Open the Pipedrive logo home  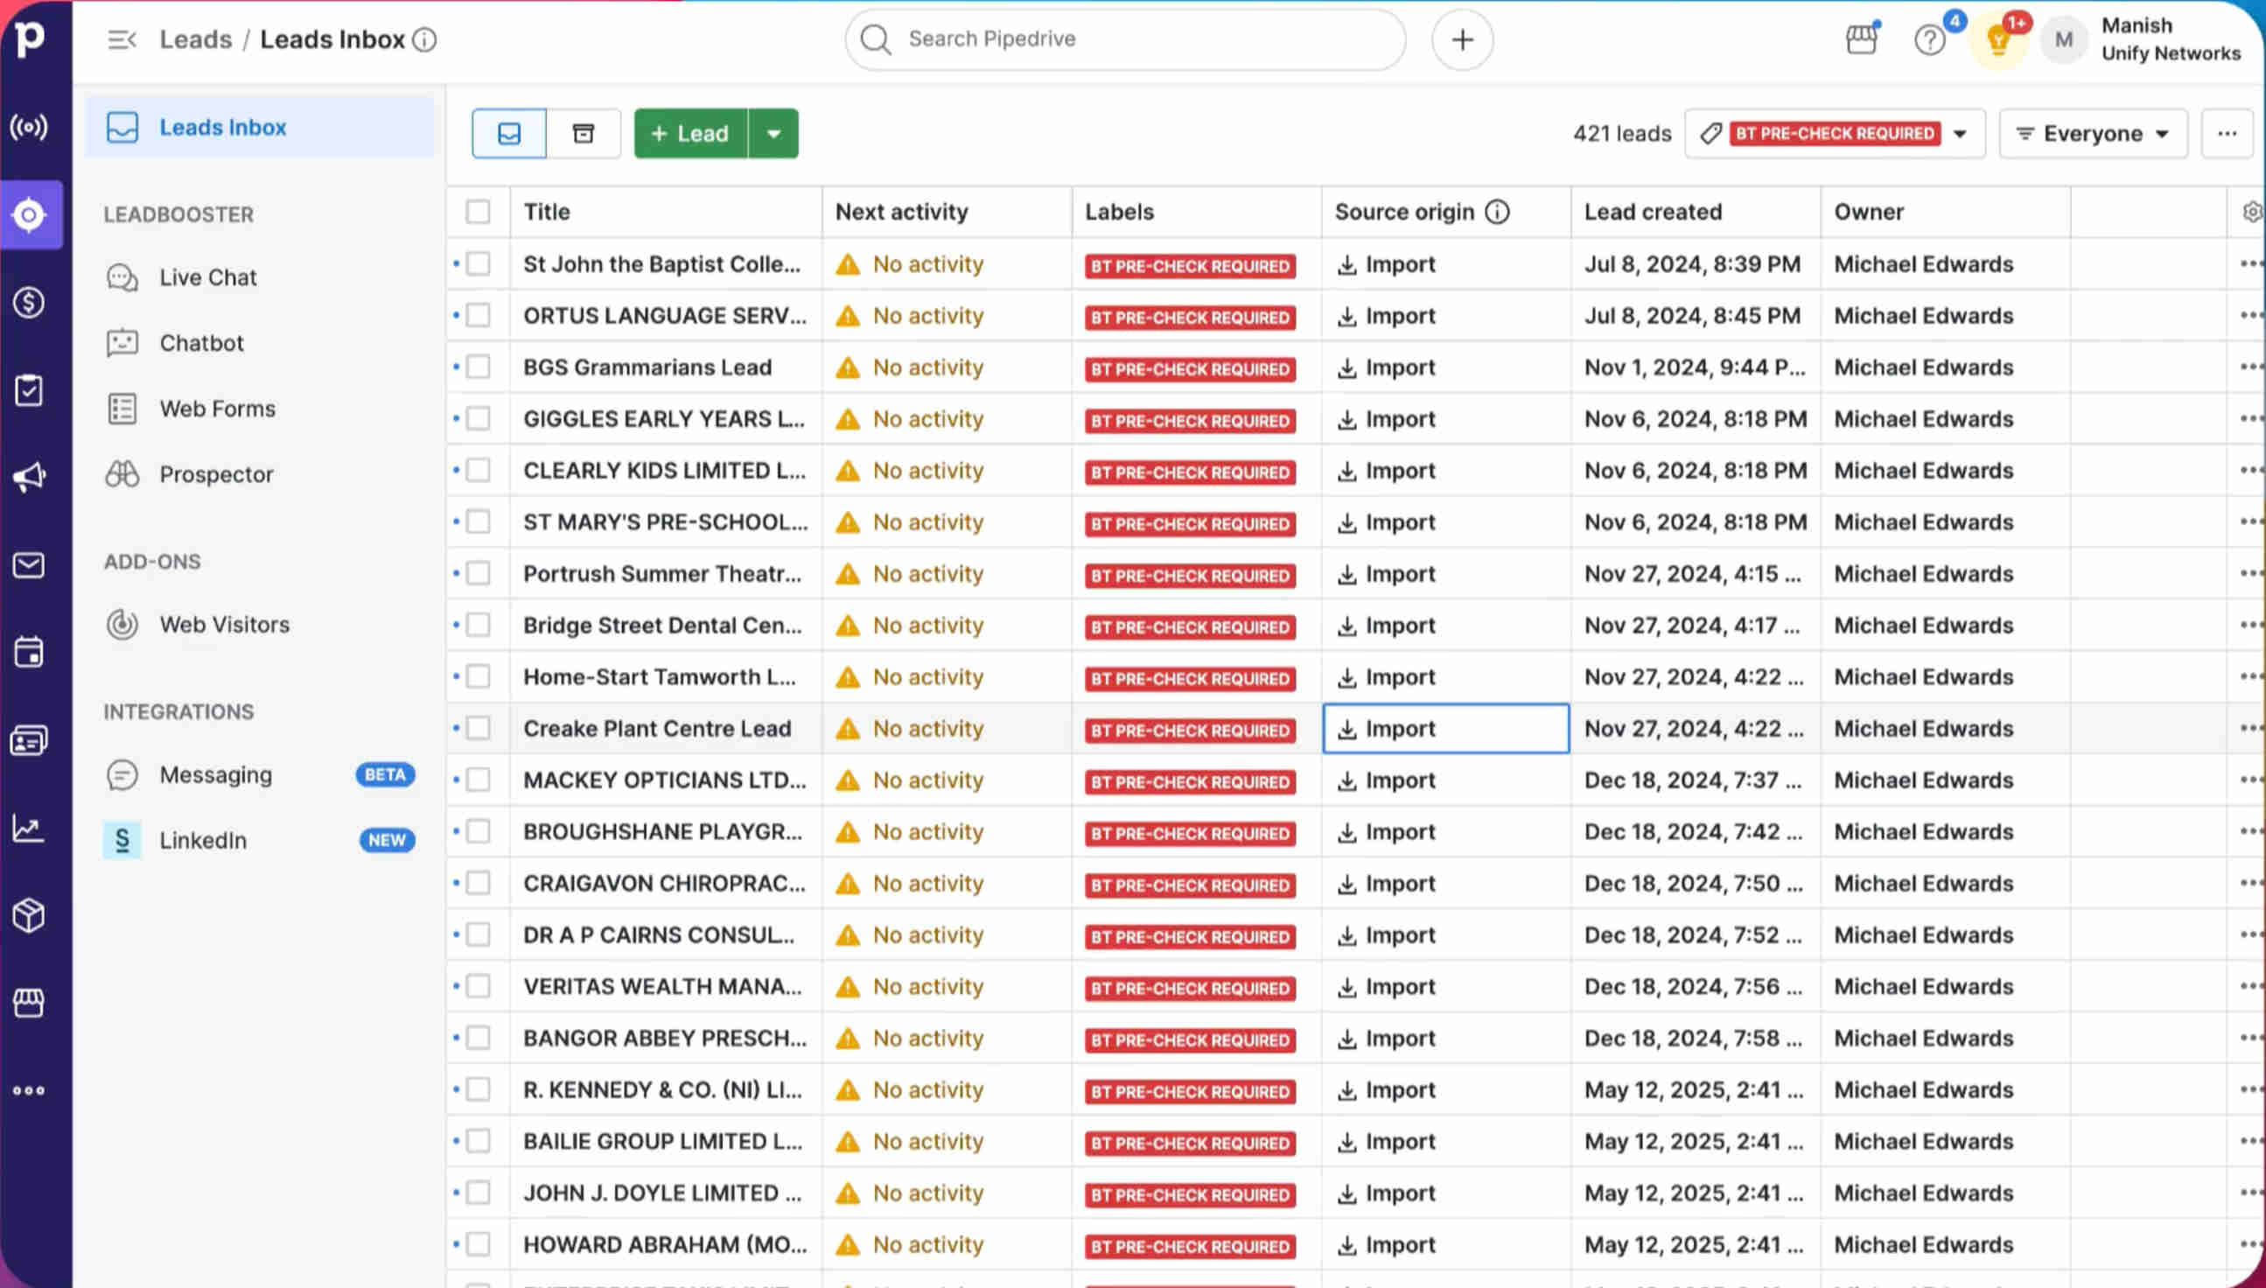[x=29, y=39]
